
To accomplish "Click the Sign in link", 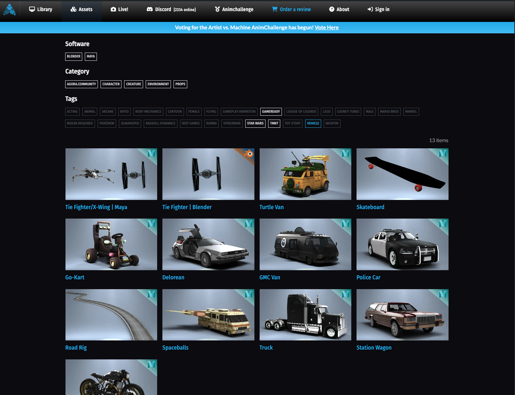I will coord(378,9).
